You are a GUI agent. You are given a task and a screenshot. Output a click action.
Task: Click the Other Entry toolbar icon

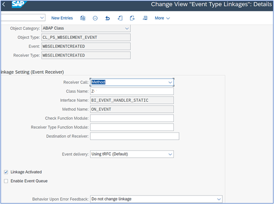point(145,18)
